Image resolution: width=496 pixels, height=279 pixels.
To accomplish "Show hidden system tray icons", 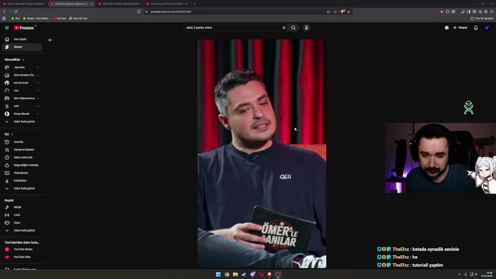I will pos(459,274).
